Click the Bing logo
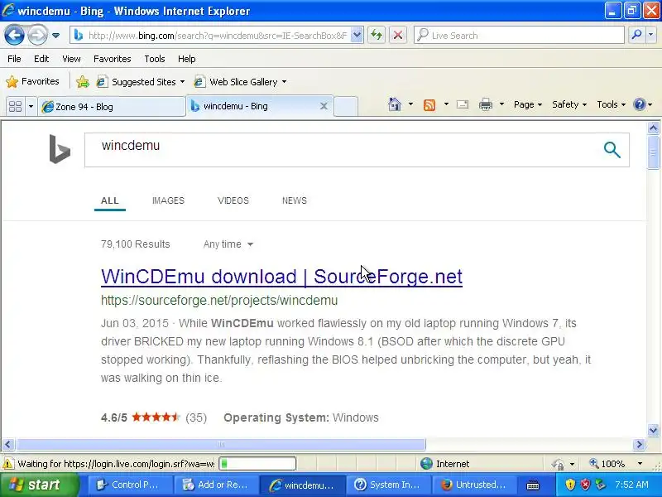The width and height of the screenshot is (662, 497). click(x=60, y=149)
